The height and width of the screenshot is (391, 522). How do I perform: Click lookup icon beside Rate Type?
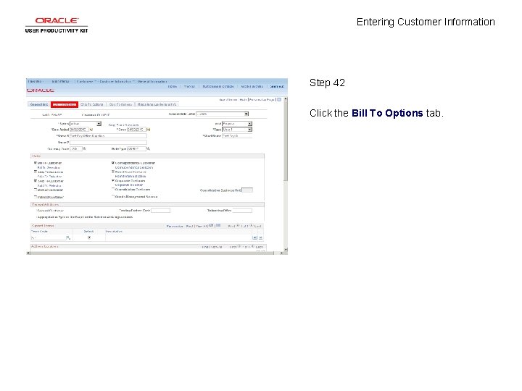(x=148, y=148)
